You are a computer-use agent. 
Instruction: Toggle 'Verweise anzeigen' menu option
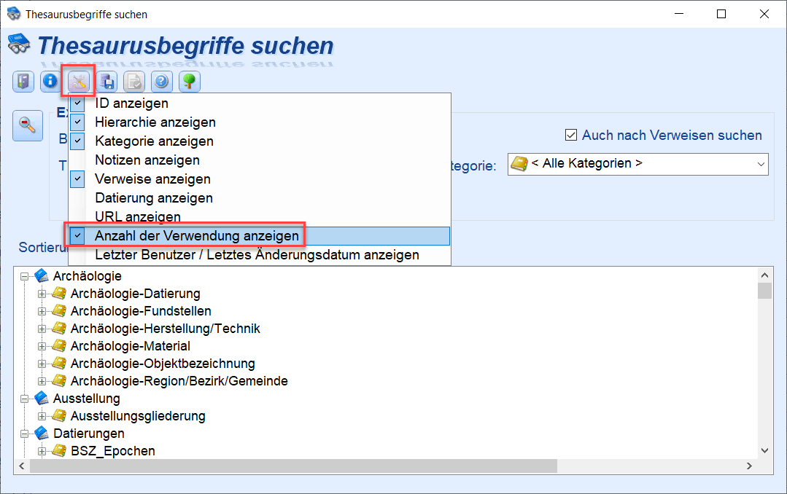coord(260,179)
